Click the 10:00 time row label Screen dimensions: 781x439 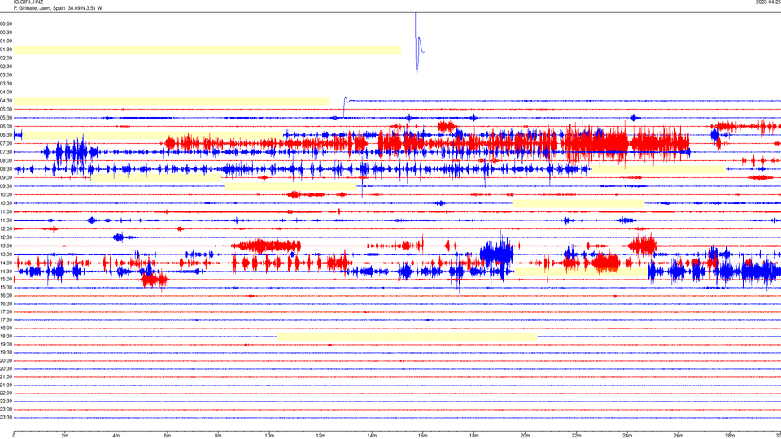(7, 194)
